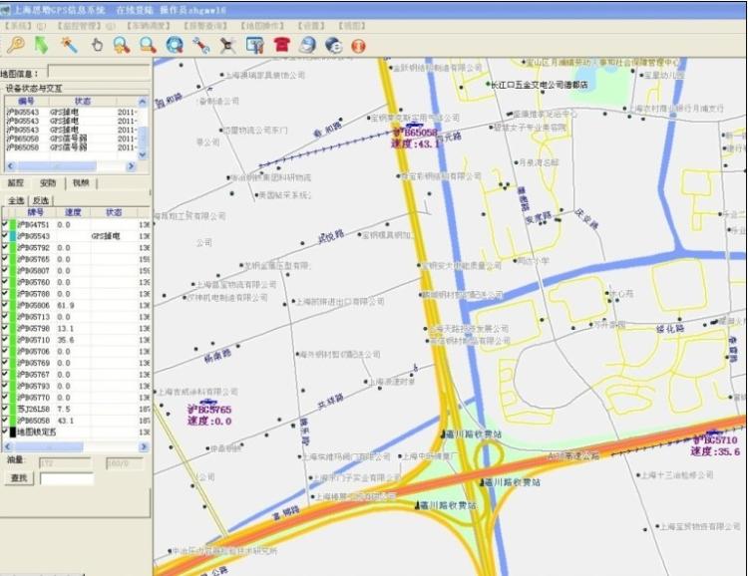
Task: Click the blue circular magnifier icon
Action: 175,45
